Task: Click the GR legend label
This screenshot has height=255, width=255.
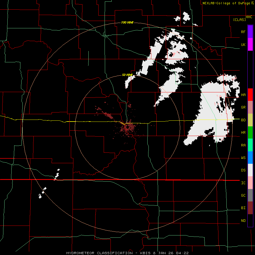Action: coord(243,107)
